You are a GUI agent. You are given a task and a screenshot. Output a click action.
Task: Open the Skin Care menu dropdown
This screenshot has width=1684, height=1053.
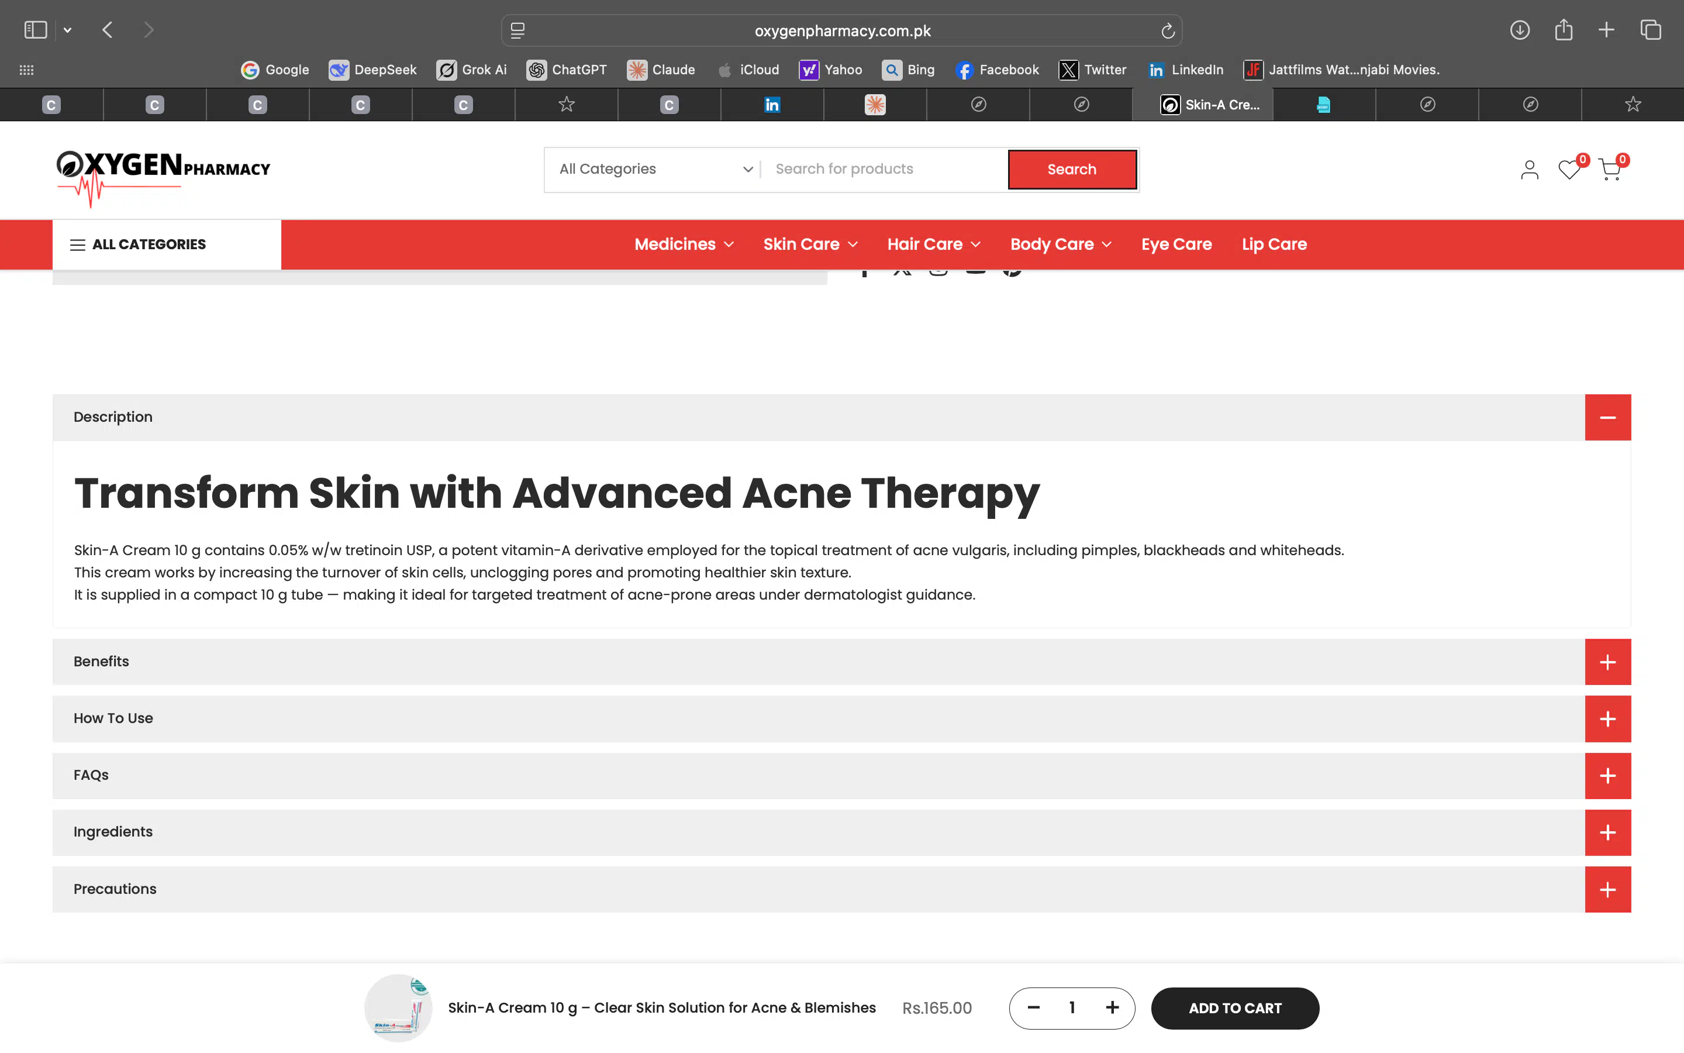pos(810,245)
